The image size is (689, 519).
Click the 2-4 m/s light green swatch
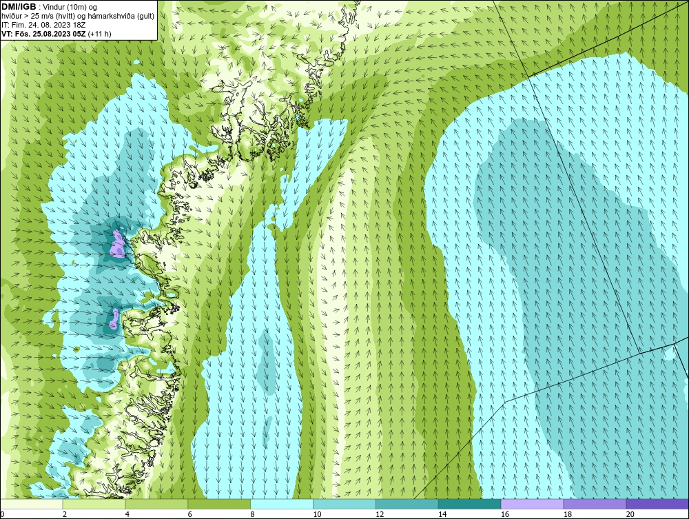(94, 504)
